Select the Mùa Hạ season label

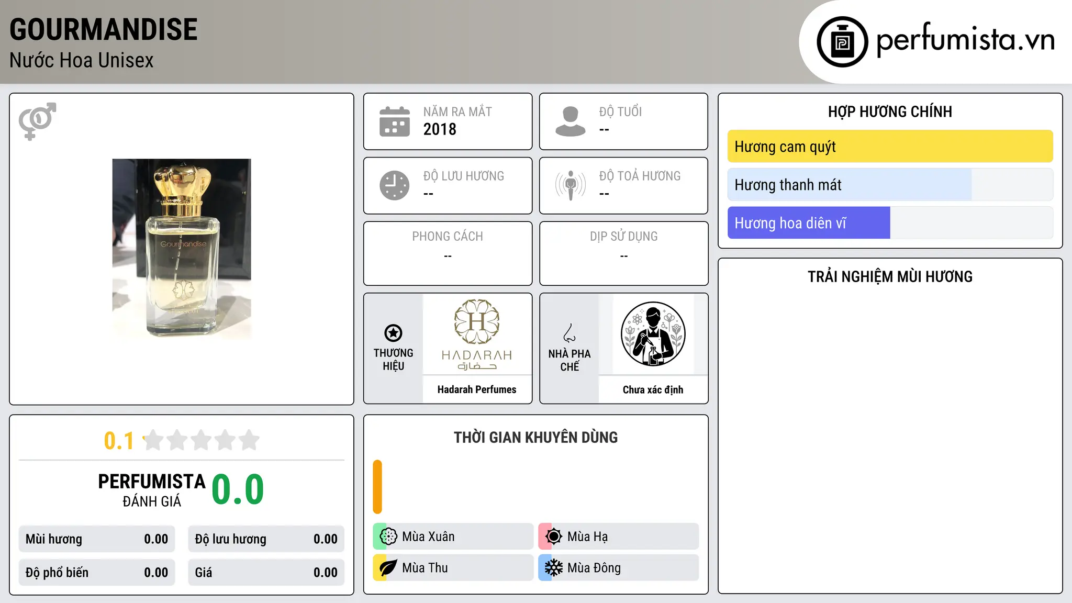(587, 537)
